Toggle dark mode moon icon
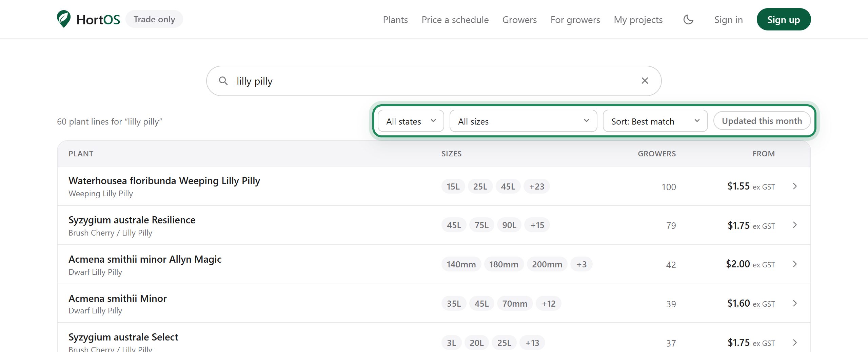This screenshot has height=352, width=868. tap(688, 20)
